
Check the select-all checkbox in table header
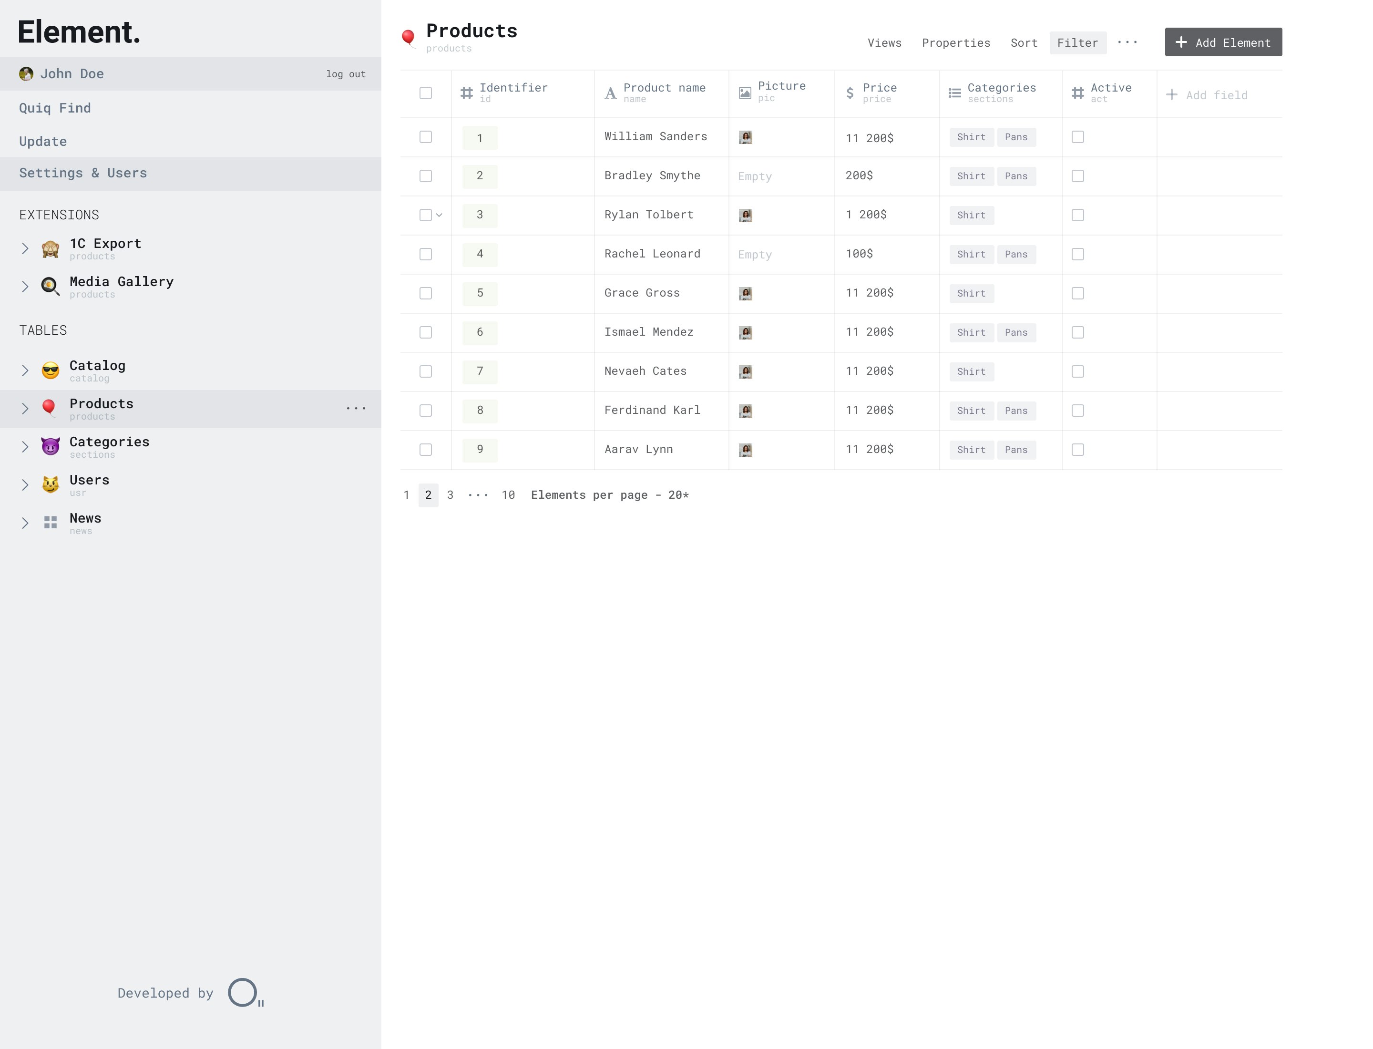[x=425, y=93]
